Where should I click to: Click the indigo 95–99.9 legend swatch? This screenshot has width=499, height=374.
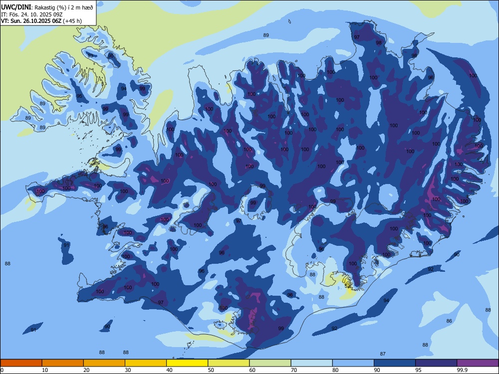point(436,363)
